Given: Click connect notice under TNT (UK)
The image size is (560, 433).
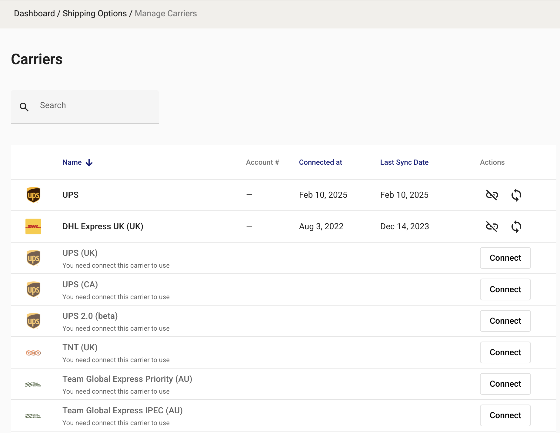Looking at the screenshot, I should (116, 360).
